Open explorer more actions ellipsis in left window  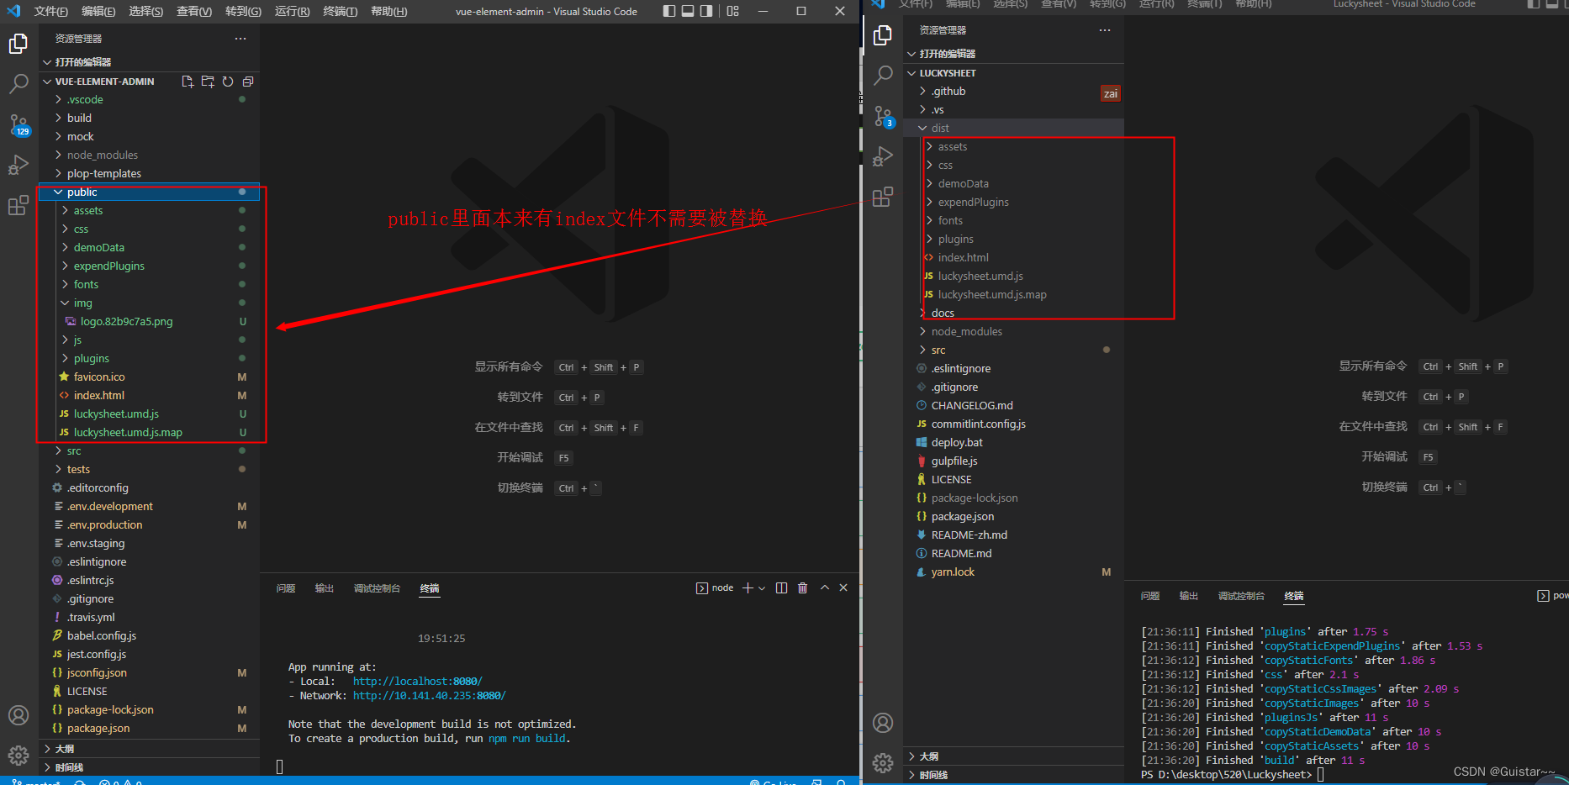pos(240,39)
